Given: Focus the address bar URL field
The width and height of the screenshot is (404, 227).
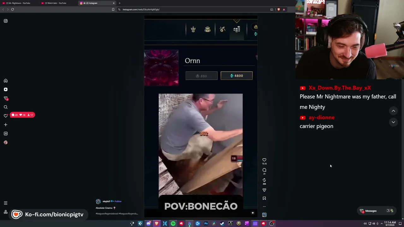Looking at the screenshot, I should point(193,9).
